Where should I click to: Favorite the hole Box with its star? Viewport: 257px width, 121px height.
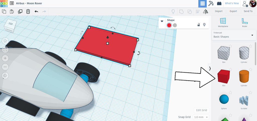click(x=230, y=46)
